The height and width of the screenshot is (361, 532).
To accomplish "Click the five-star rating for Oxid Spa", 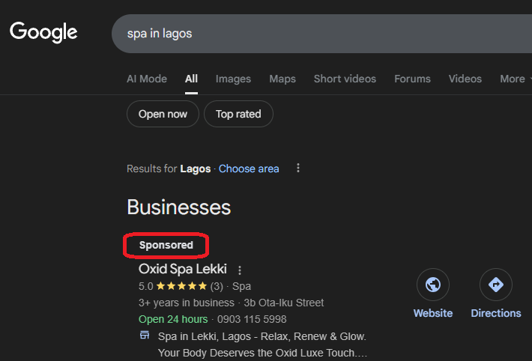I will point(181,286).
